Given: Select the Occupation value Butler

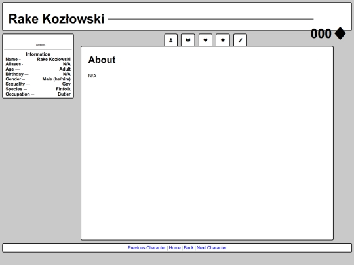Looking at the screenshot, I should click(x=64, y=94).
